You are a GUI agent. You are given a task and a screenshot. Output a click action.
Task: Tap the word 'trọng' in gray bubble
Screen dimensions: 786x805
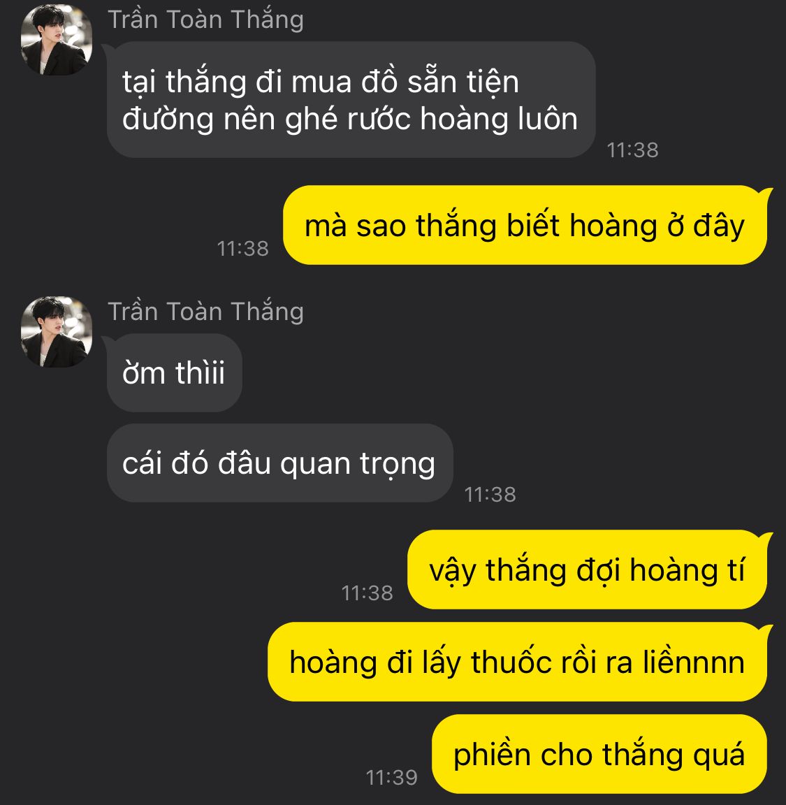point(398,465)
